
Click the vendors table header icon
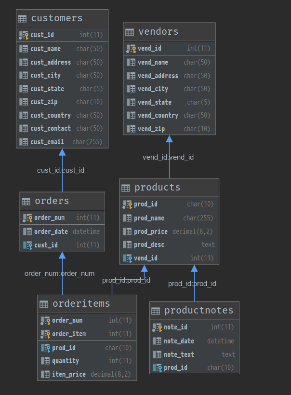click(x=130, y=32)
